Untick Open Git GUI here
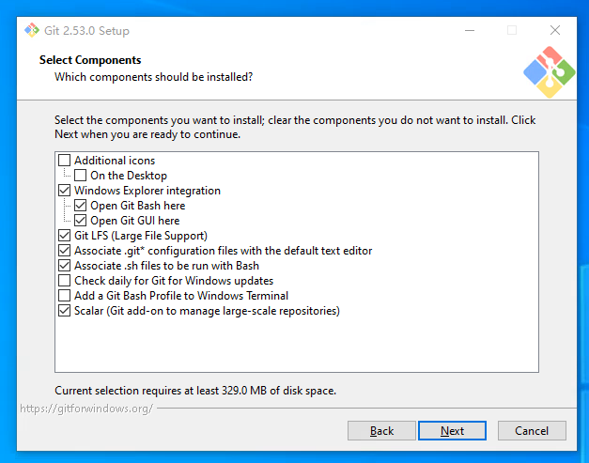589x463 pixels. [x=81, y=221]
